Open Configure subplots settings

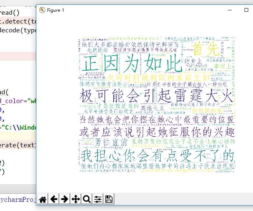98,199
